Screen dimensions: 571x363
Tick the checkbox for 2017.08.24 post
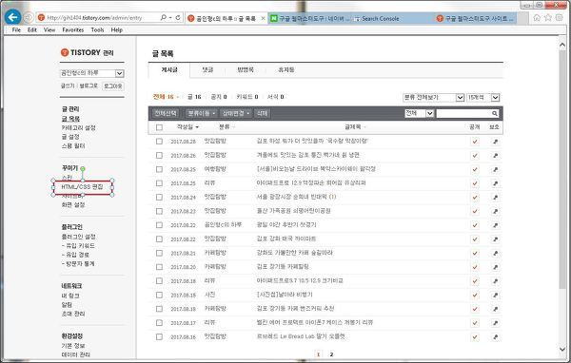(x=159, y=197)
